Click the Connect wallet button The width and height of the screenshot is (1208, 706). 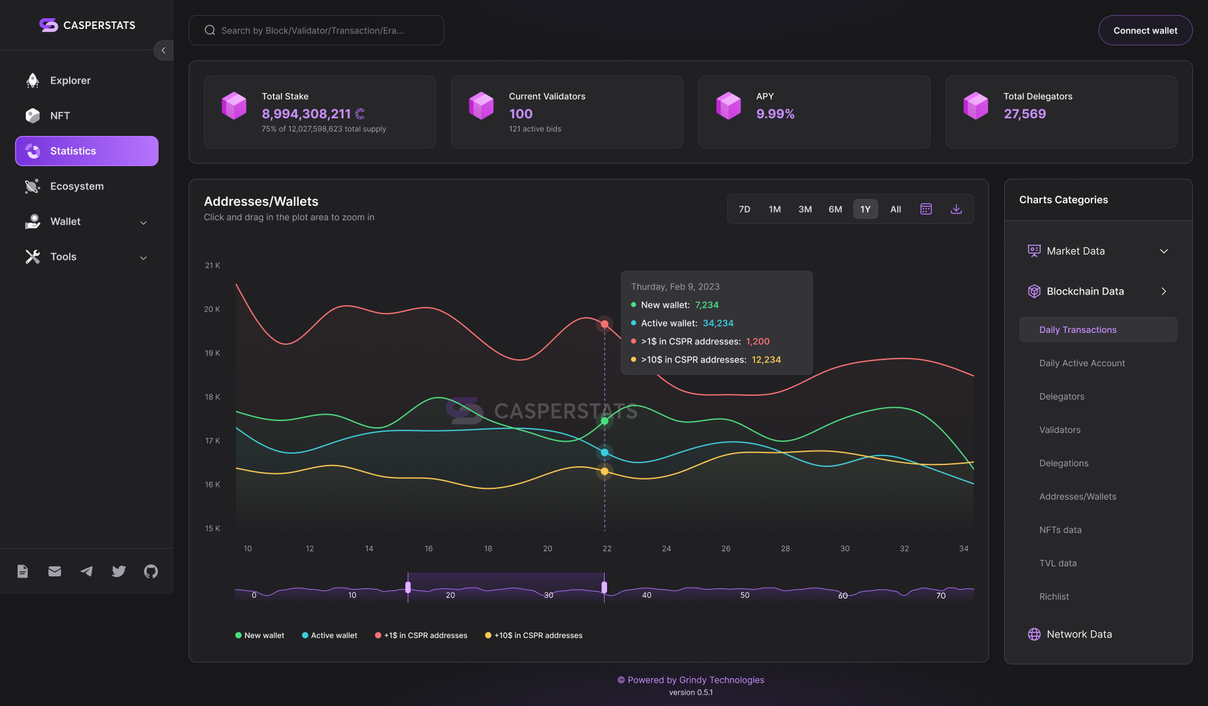tap(1145, 30)
